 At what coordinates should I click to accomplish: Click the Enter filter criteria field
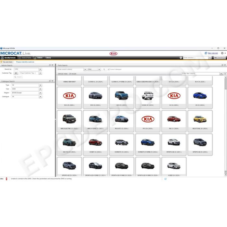coord(201,74)
